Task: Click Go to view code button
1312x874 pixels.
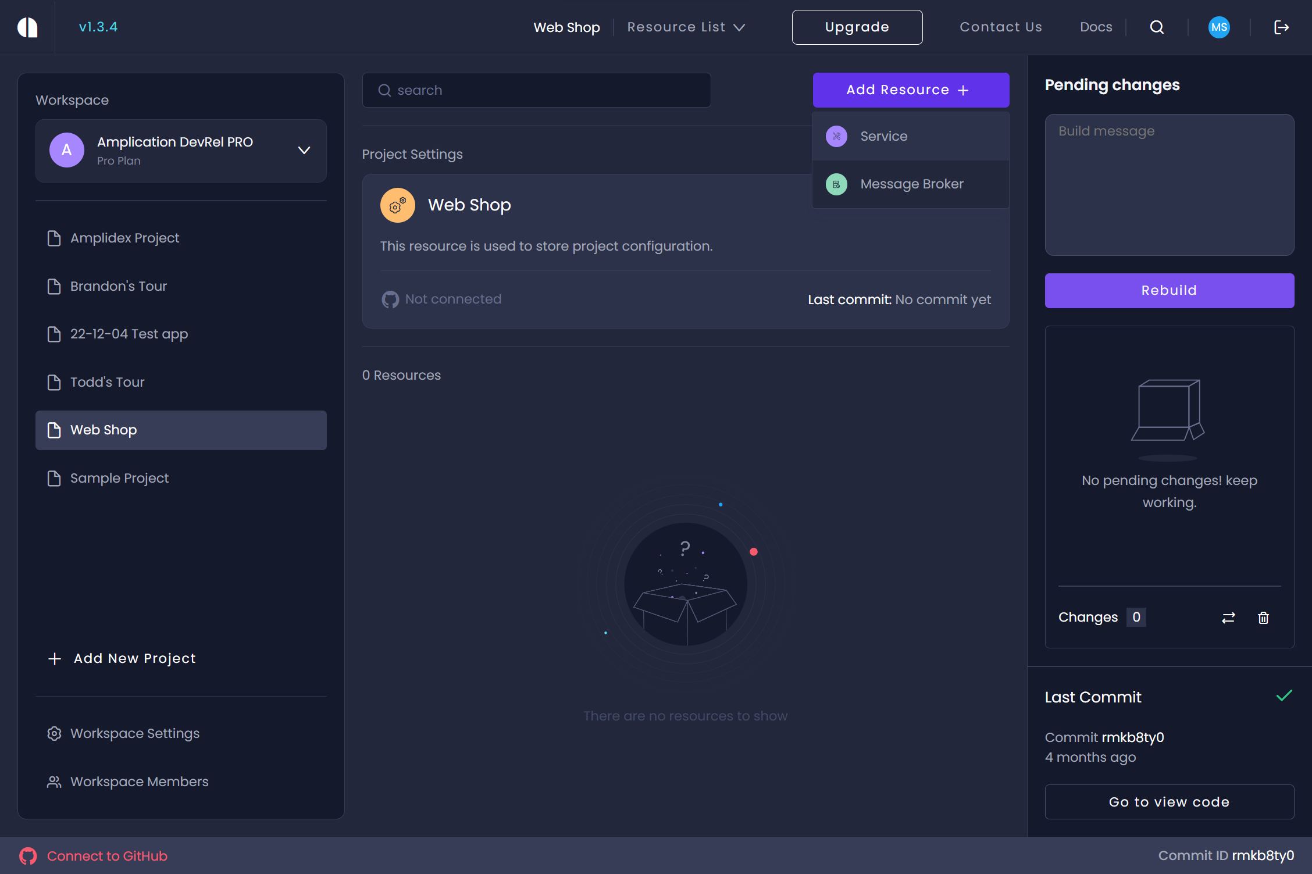Action: point(1169,802)
